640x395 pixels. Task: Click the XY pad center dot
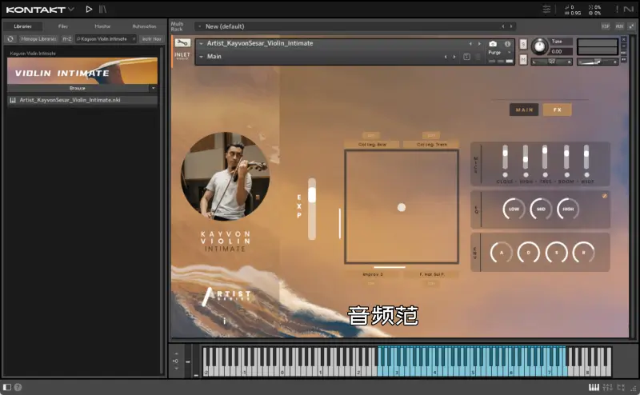coord(402,207)
